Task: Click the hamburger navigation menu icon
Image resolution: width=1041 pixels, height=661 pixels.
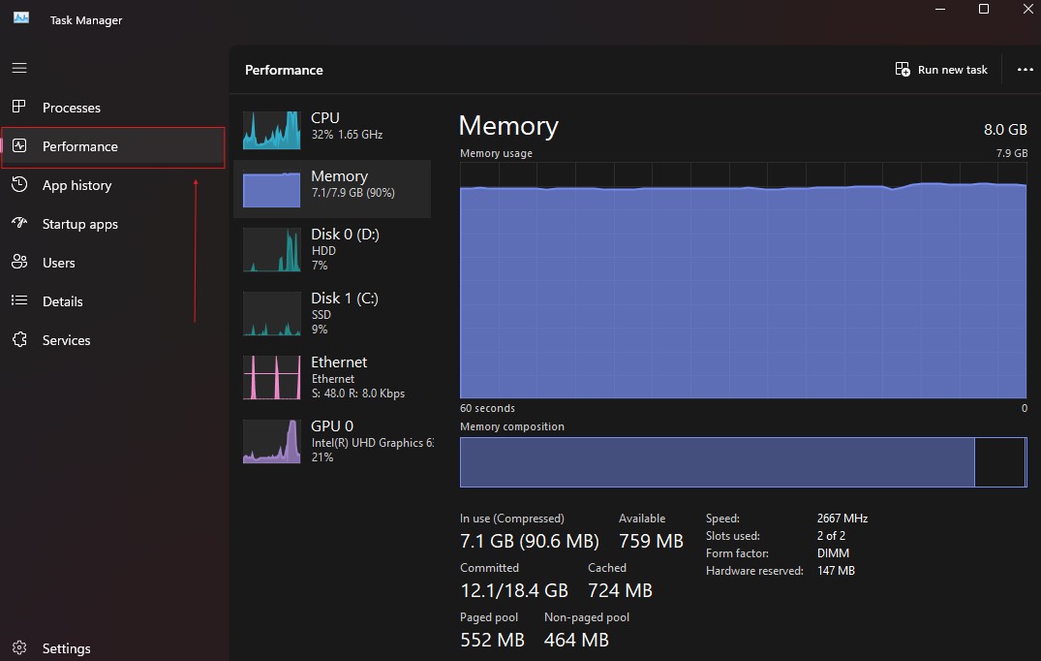Action: click(x=19, y=69)
